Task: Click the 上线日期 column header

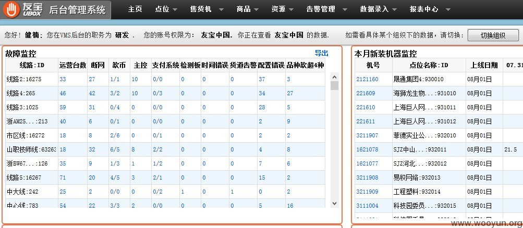Action: click(484, 65)
